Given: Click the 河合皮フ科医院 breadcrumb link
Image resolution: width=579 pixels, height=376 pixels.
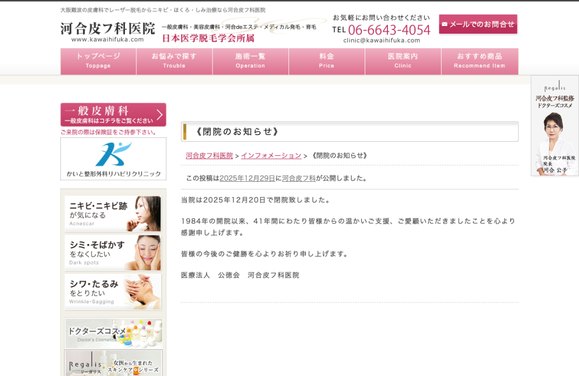Looking at the screenshot, I should point(209,156).
